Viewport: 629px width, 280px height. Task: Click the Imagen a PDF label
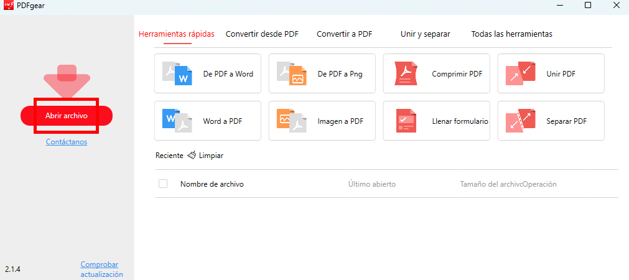point(340,121)
